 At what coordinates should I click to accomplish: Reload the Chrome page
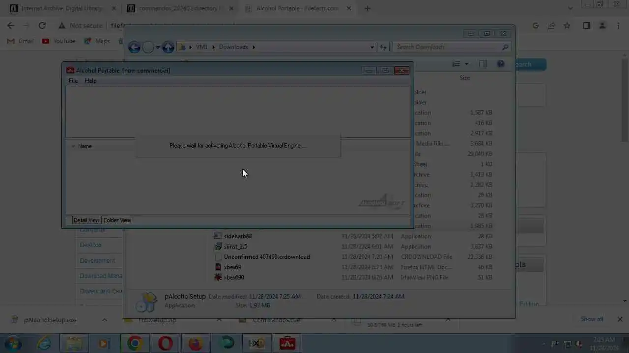pyautogui.click(x=42, y=25)
